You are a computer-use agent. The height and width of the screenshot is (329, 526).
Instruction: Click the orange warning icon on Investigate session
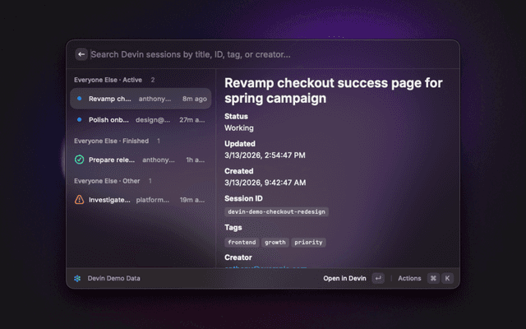79,199
